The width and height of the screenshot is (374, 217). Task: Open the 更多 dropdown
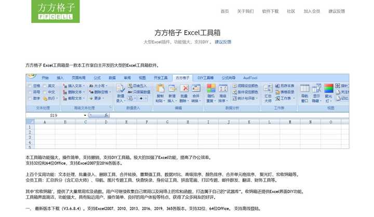(97, 98)
